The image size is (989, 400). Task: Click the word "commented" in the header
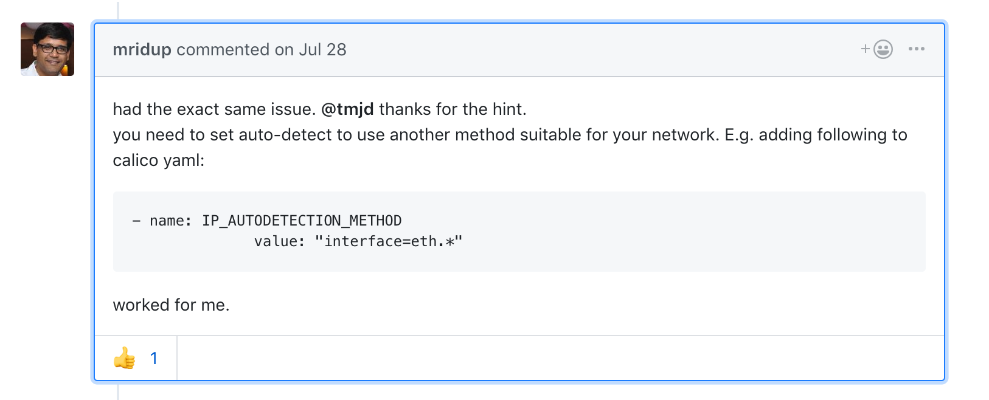223,50
